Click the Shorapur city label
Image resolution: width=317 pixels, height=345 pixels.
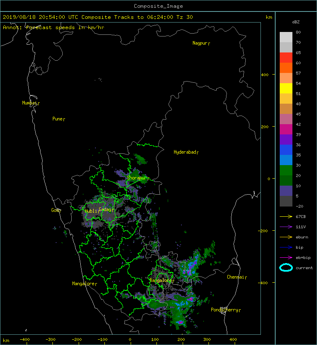[138, 178]
